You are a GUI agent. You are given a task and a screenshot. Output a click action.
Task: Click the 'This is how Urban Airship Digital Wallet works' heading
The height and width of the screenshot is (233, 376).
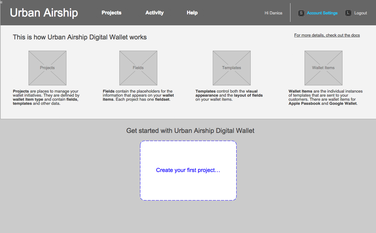coord(80,37)
